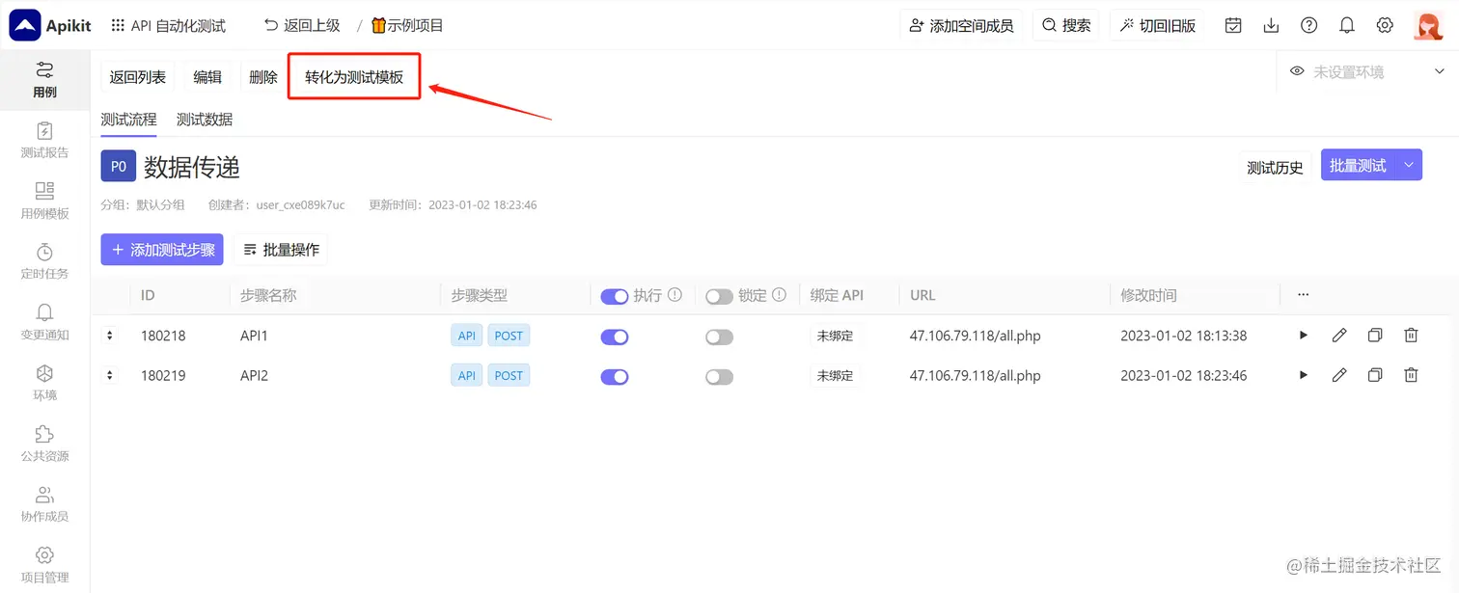The image size is (1459, 593).
Task: Open 定时任务 in the sidebar
Action: pos(44,261)
